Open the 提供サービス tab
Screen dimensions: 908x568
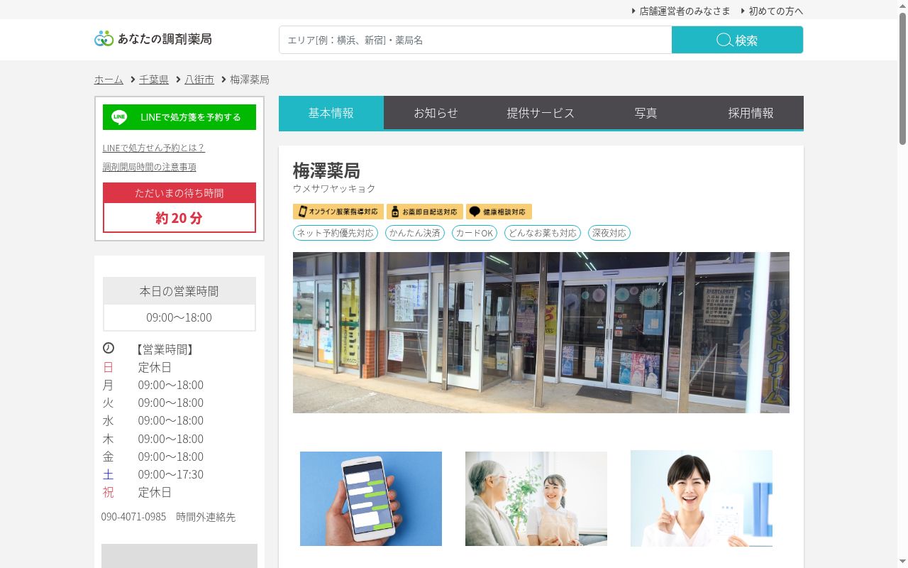541,113
